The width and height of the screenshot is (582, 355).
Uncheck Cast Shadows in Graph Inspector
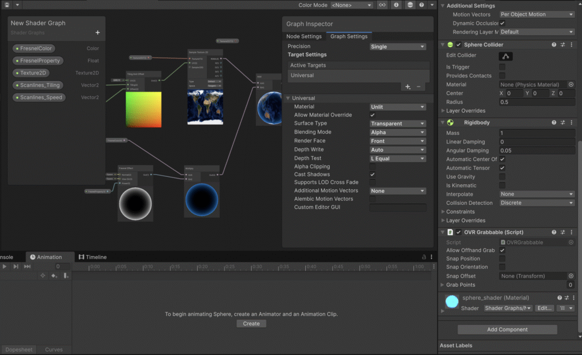coord(372,174)
